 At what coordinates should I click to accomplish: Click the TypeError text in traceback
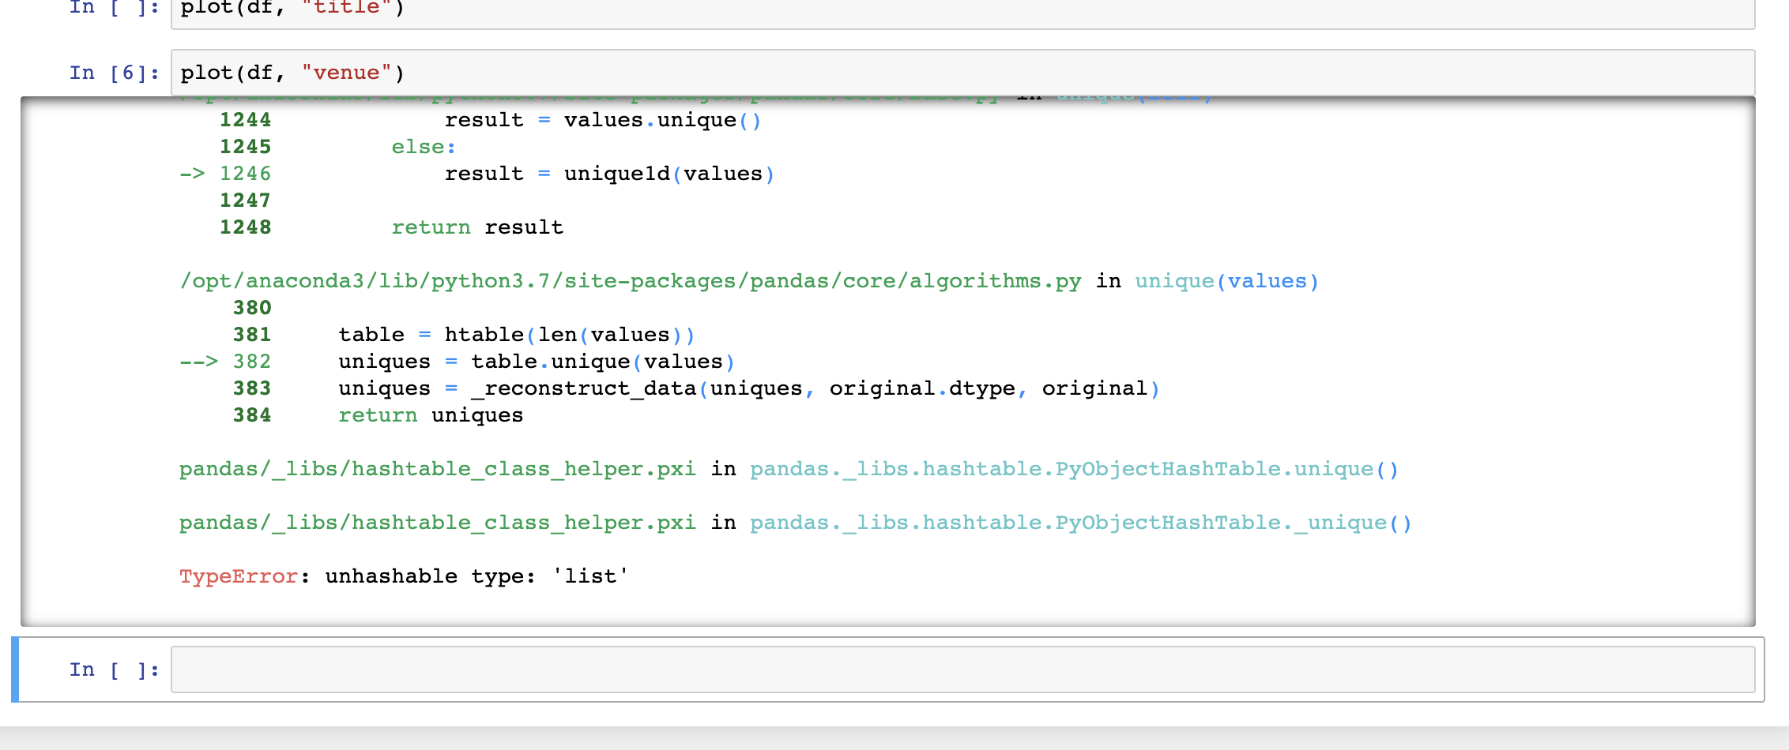click(239, 576)
